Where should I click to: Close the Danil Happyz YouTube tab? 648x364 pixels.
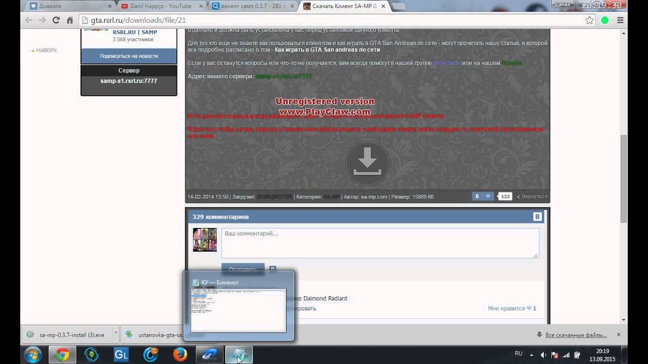coord(201,6)
